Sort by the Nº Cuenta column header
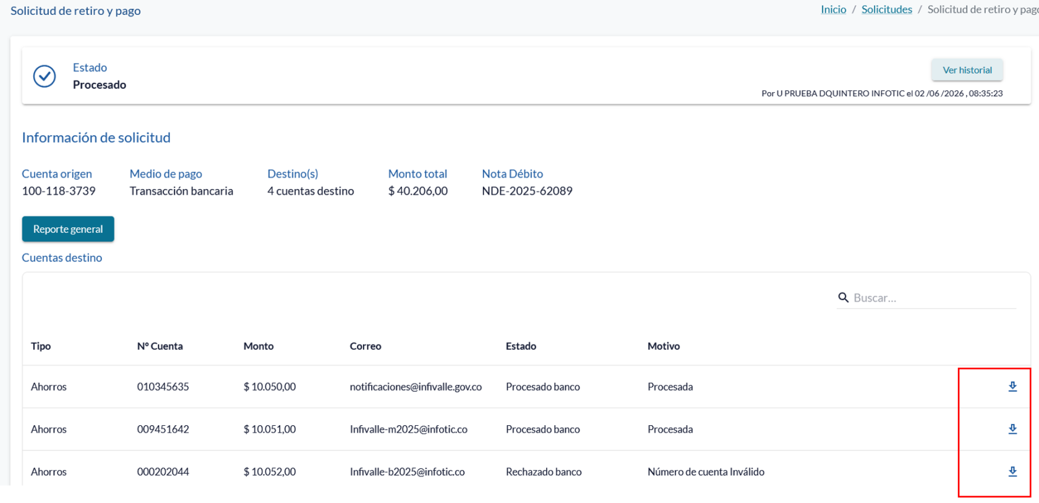 160,346
